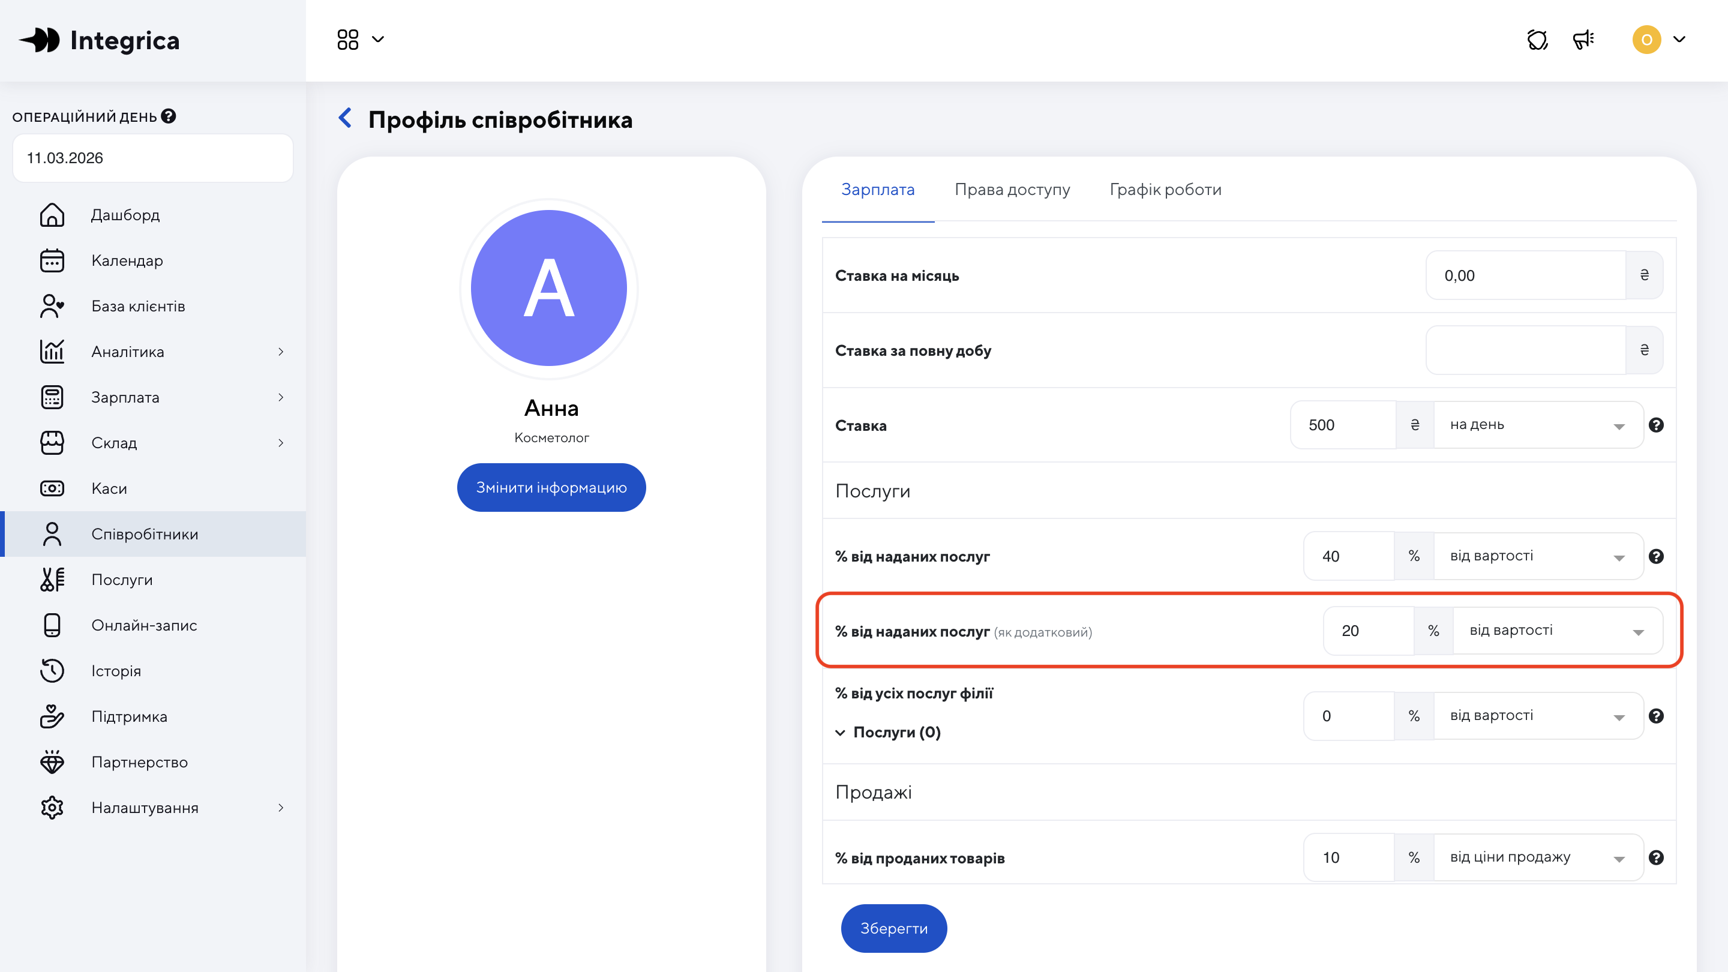
Task: Click the Змінити інформацию button
Action: 551,488
